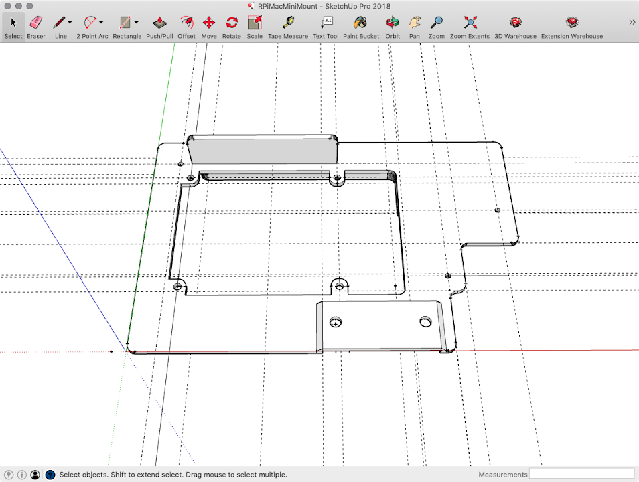The height and width of the screenshot is (482, 639).
Task: Click Zoom Extents in the toolbar
Action: click(x=470, y=27)
